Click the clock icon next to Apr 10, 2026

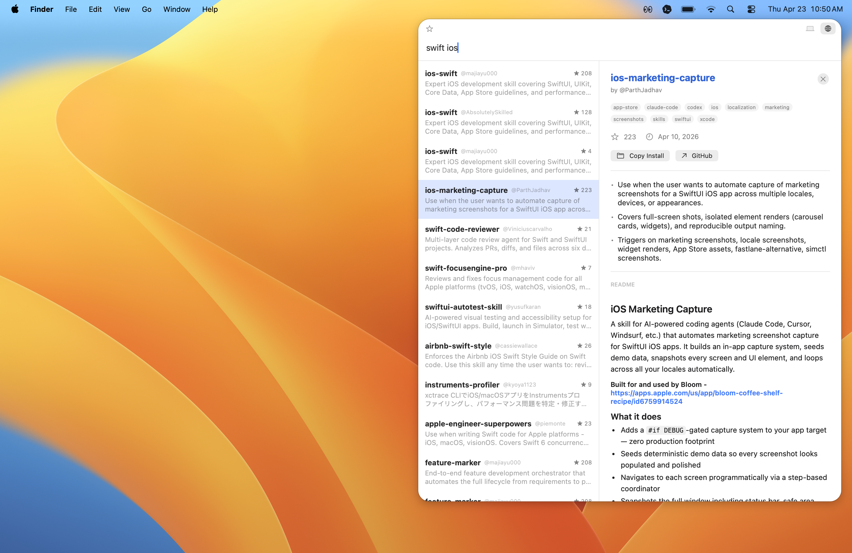[650, 137]
